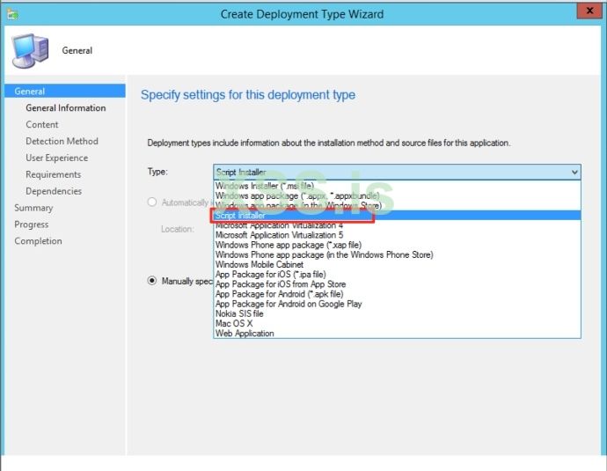The image size is (607, 471).
Task: Select Windows Phone app package (*.xap file)
Action: coord(397,245)
